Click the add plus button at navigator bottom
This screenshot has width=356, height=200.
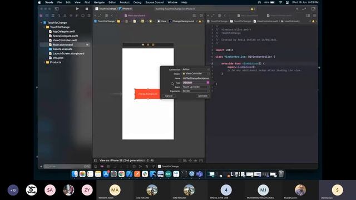click(x=41, y=167)
